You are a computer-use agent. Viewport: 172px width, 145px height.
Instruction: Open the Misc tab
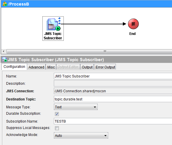(x=51, y=67)
